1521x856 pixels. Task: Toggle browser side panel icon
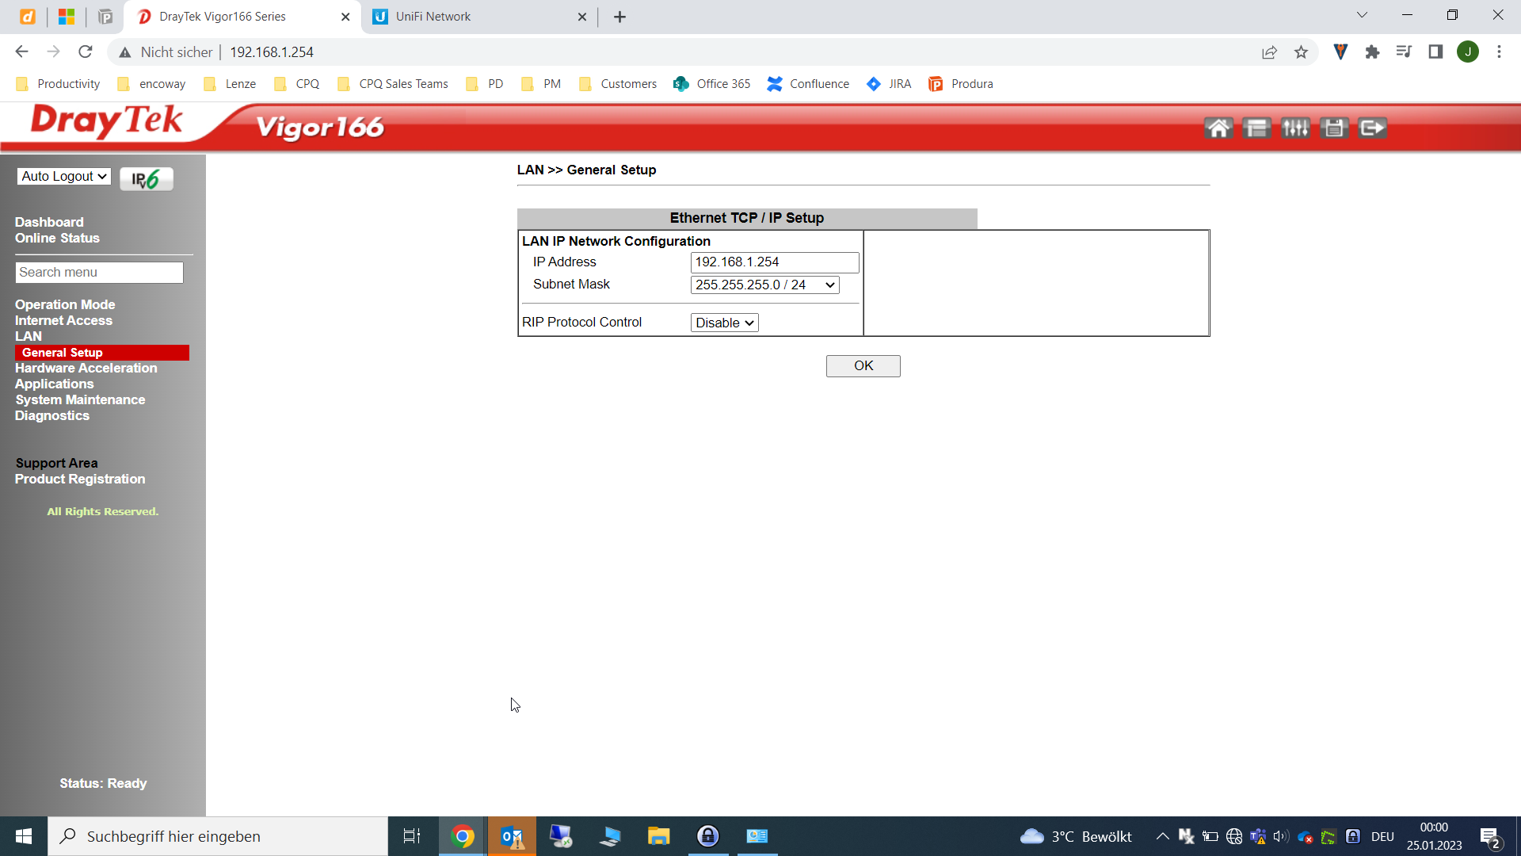tap(1435, 52)
